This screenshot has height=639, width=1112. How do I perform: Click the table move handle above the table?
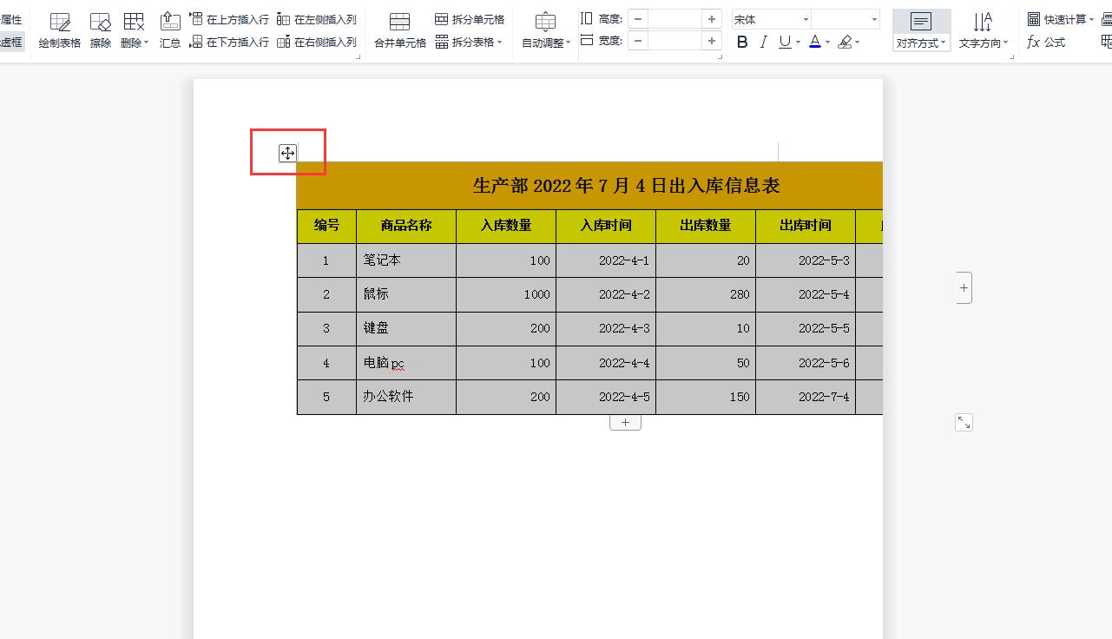coord(286,153)
